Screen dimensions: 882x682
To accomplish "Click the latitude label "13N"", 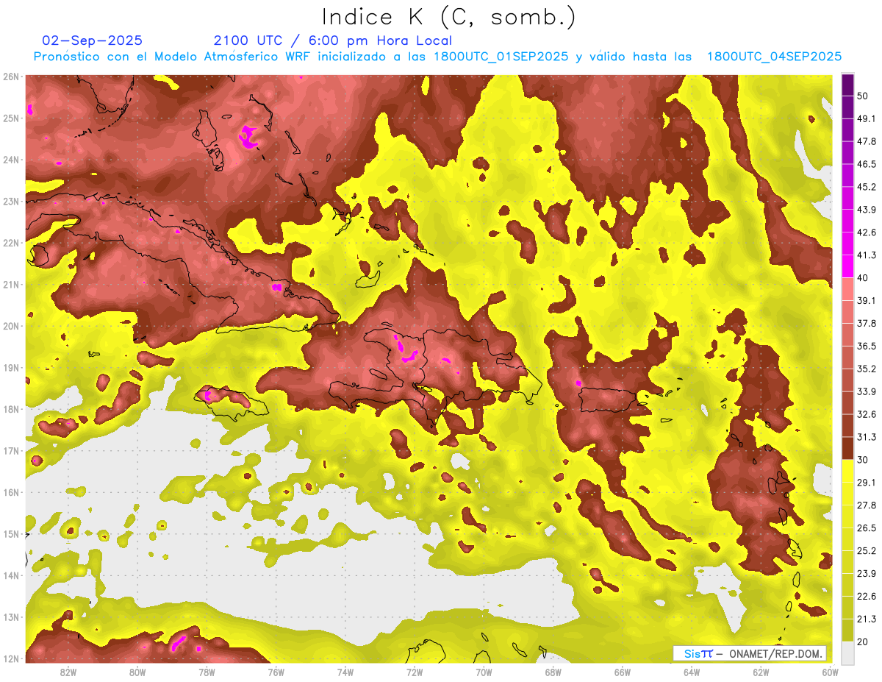I will pos(11,617).
